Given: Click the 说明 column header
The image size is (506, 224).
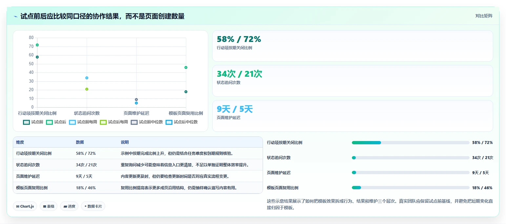Looking at the screenshot, I should point(125,142).
